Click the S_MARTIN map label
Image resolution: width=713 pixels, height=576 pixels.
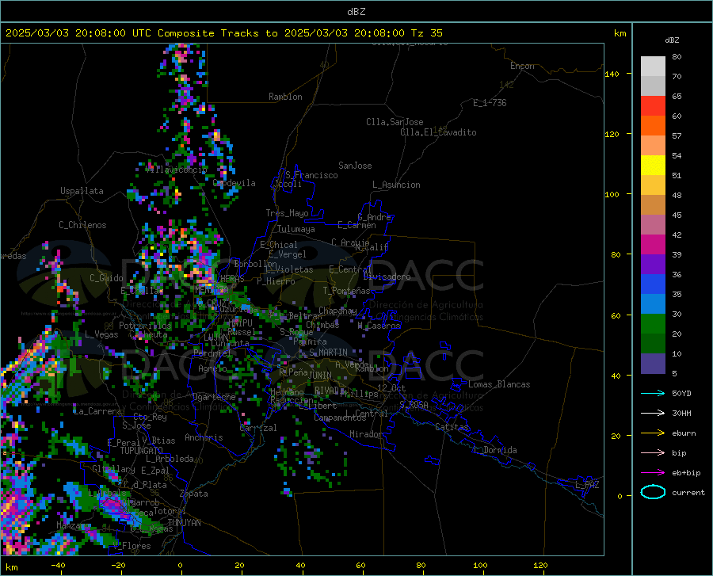pyautogui.click(x=328, y=353)
